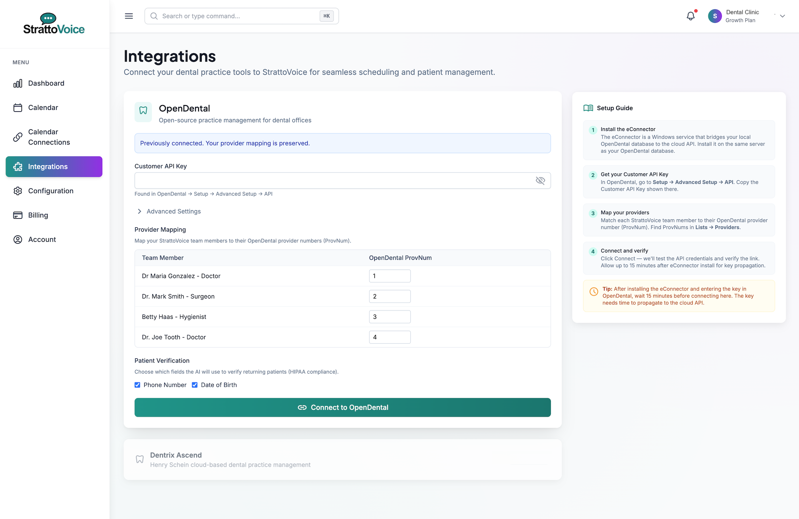Click the Dashboard bar chart icon
The height and width of the screenshot is (519, 799).
point(18,84)
